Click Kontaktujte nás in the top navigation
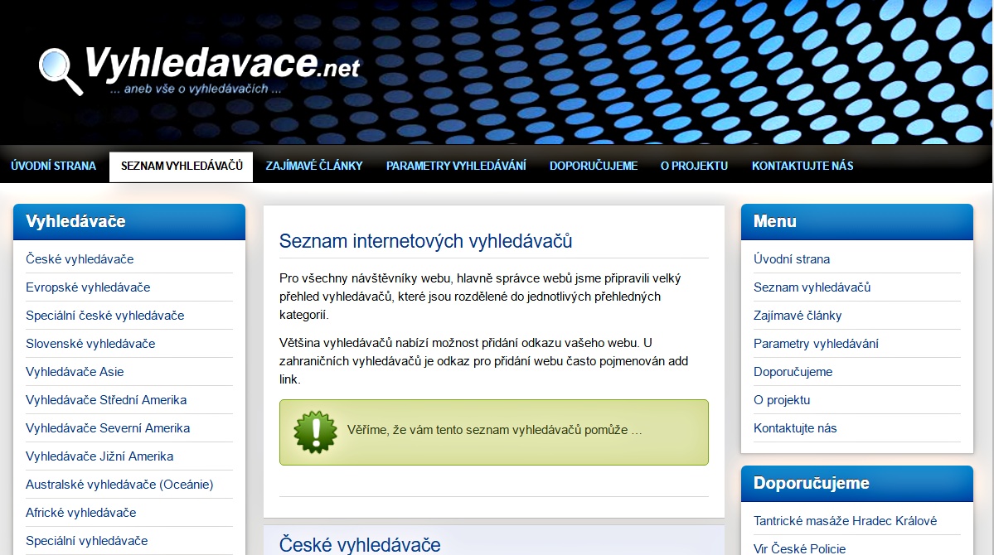This screenshot has height=555, width=994. pos(802,166)
